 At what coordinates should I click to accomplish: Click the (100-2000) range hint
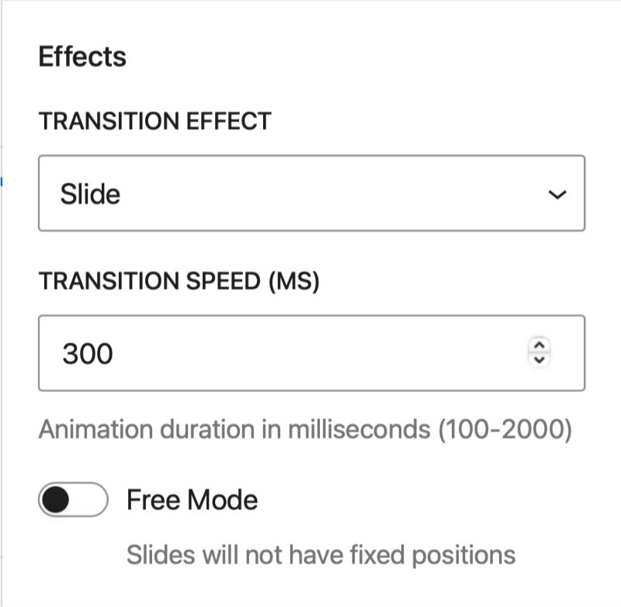505,429
